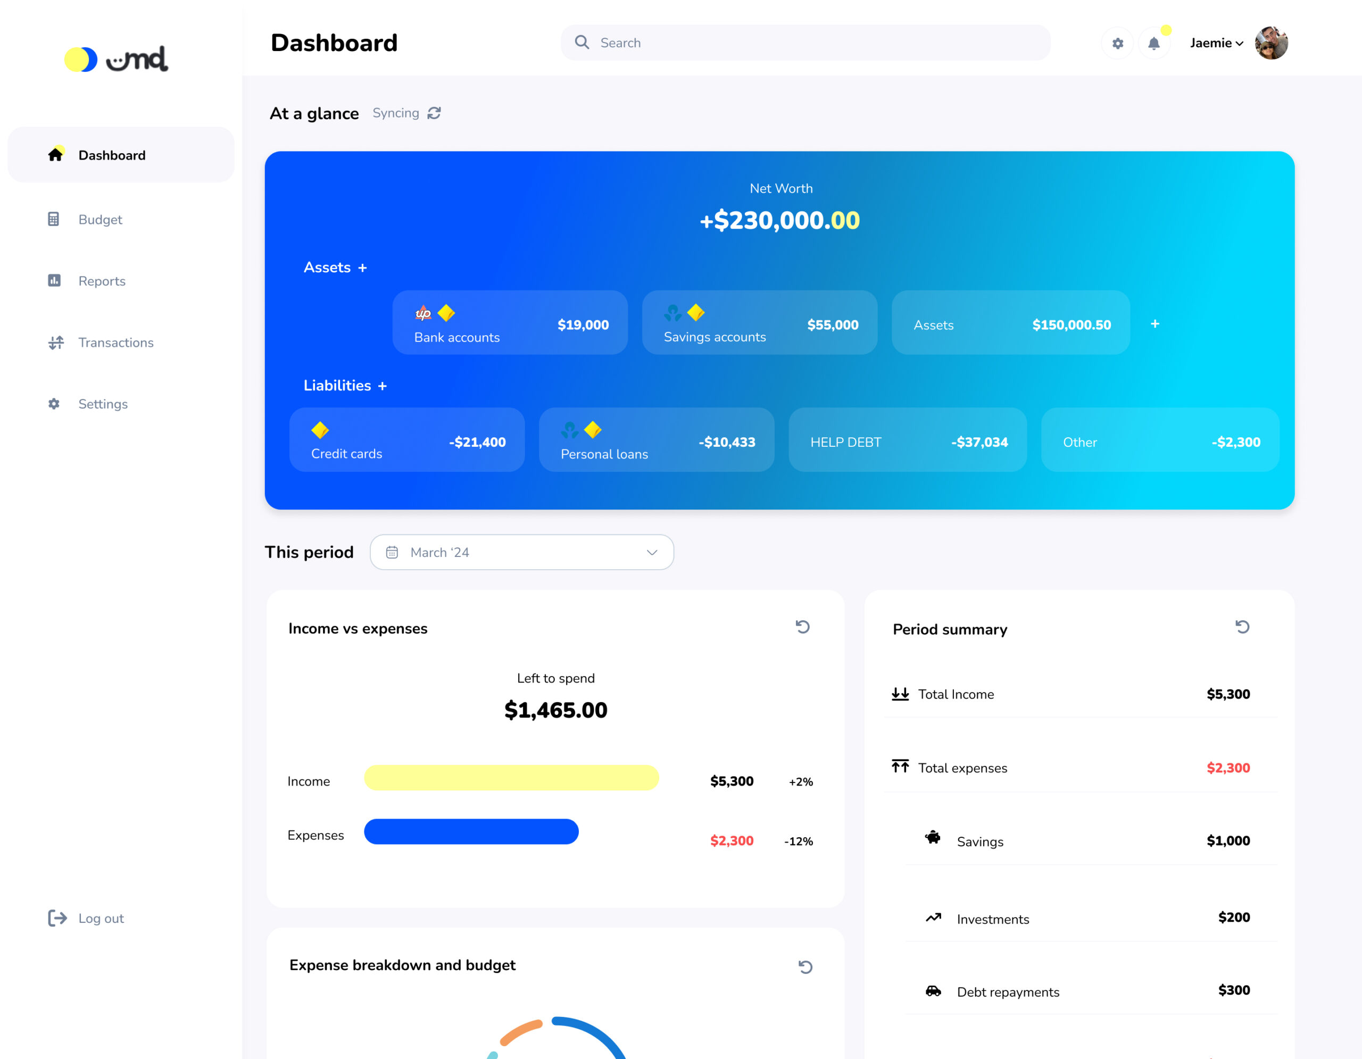The height and width of the screenshot is (1059, 1362).
Task: Select the Debt repayments row label
Action: click(1008, 991)
